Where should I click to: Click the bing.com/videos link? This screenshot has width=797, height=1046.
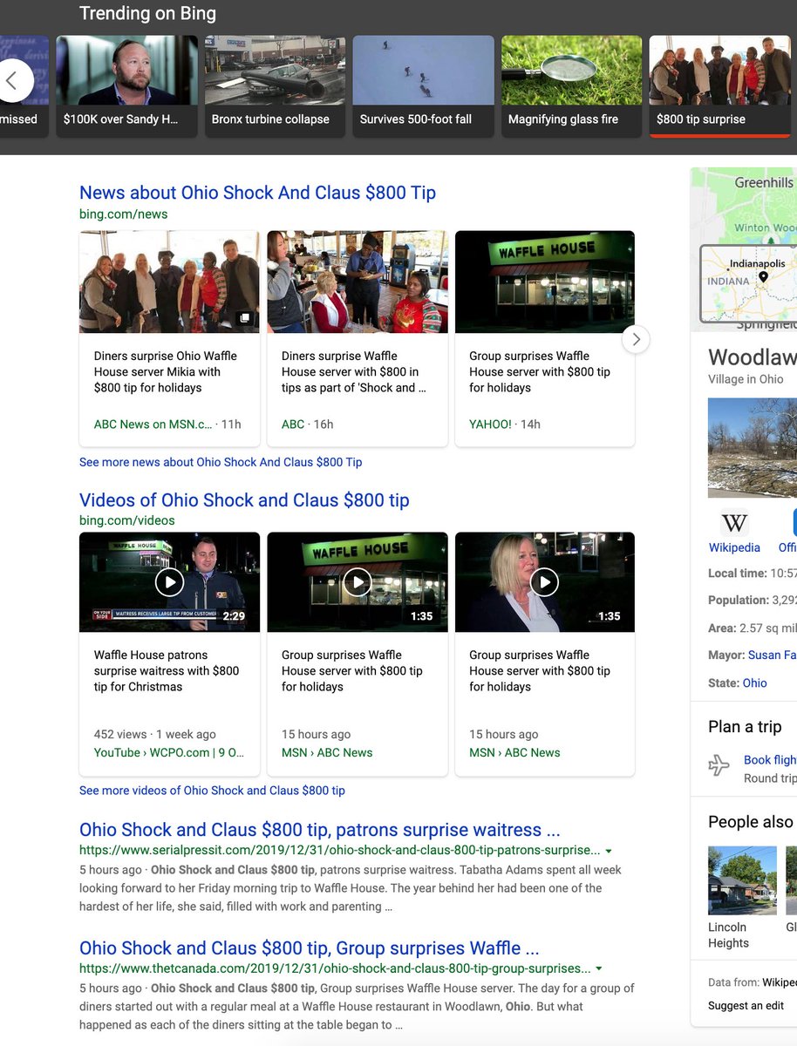(127, 520)
